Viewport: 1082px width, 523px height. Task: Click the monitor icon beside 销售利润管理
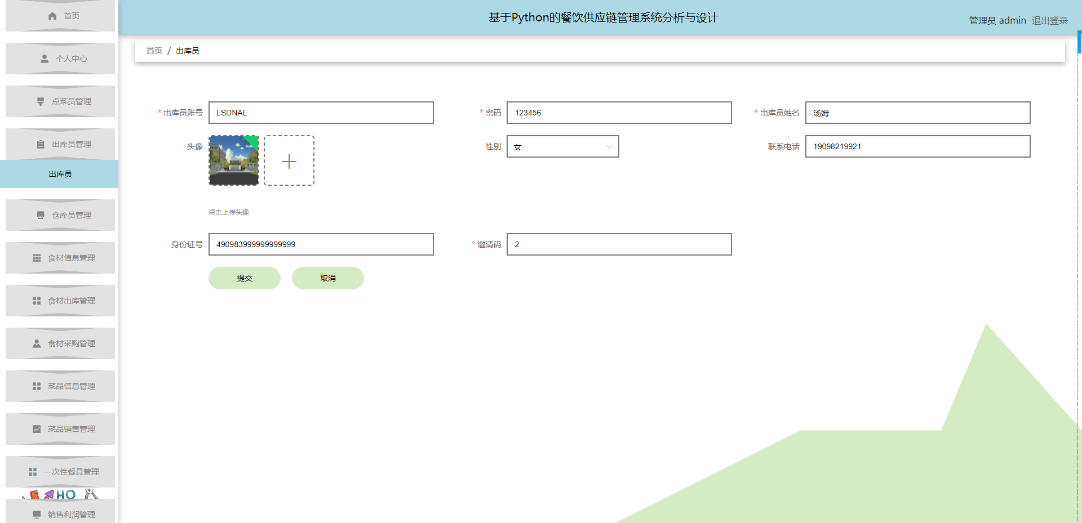(x=37, y=515)
